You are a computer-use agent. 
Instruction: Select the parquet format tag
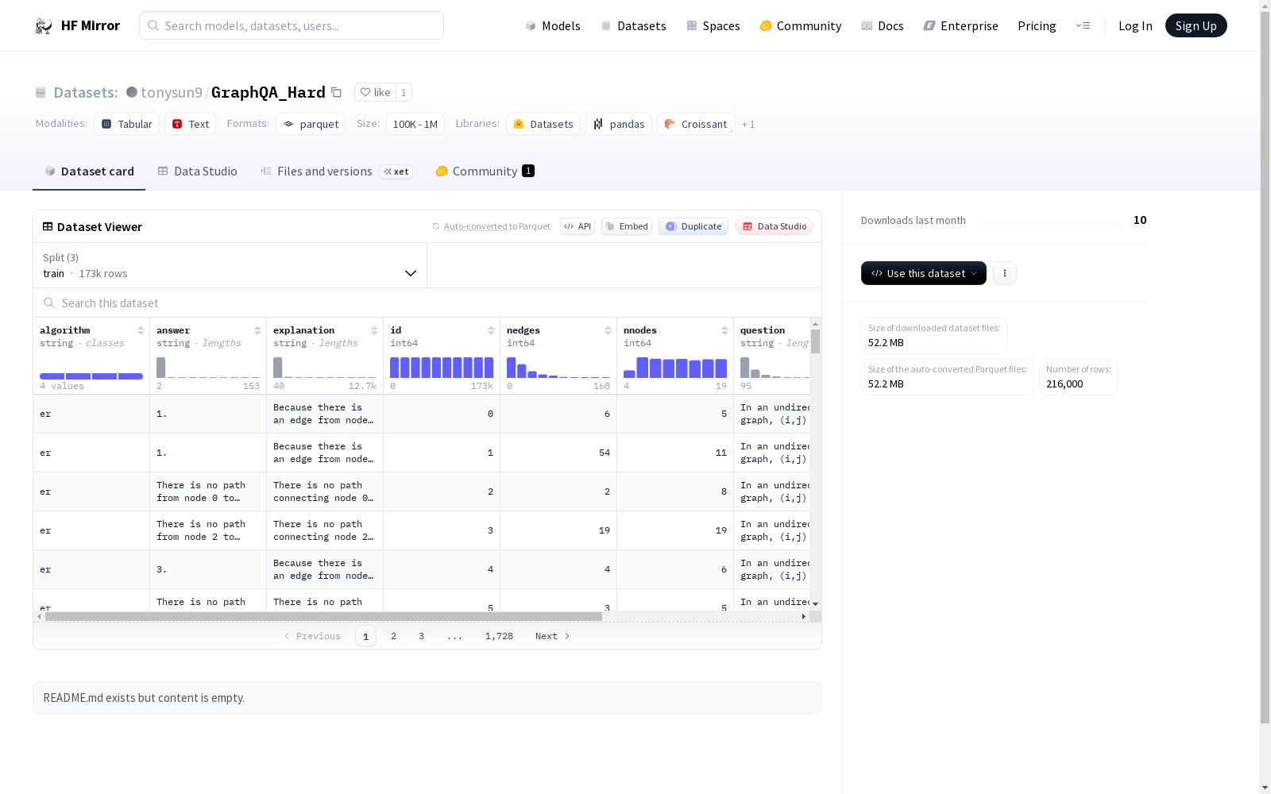click(311, 124)
